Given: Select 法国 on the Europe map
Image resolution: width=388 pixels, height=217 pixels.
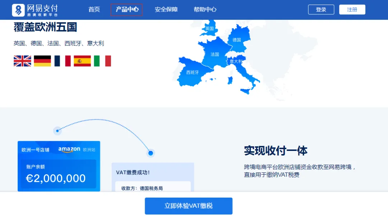Looking at the screenshot, I should (x=215, y=55).
